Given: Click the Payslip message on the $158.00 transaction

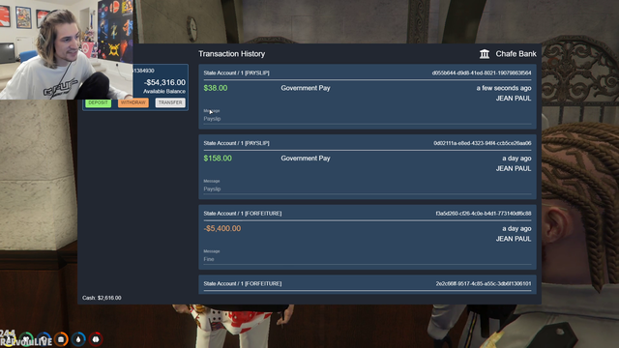Looking at the screenshot, I should point(212,189).
